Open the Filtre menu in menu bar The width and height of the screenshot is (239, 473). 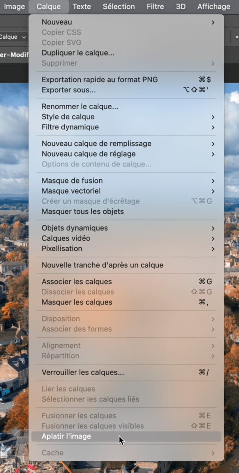point(155,6)
